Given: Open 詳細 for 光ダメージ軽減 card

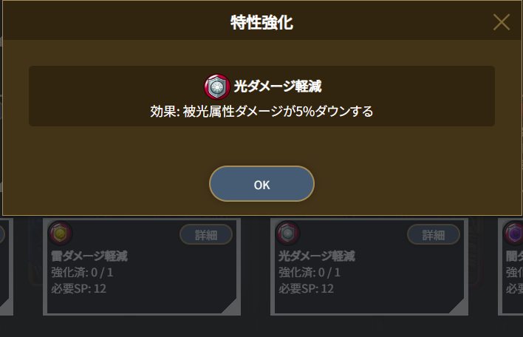Looking at the screenshot, I should point(434,234).
